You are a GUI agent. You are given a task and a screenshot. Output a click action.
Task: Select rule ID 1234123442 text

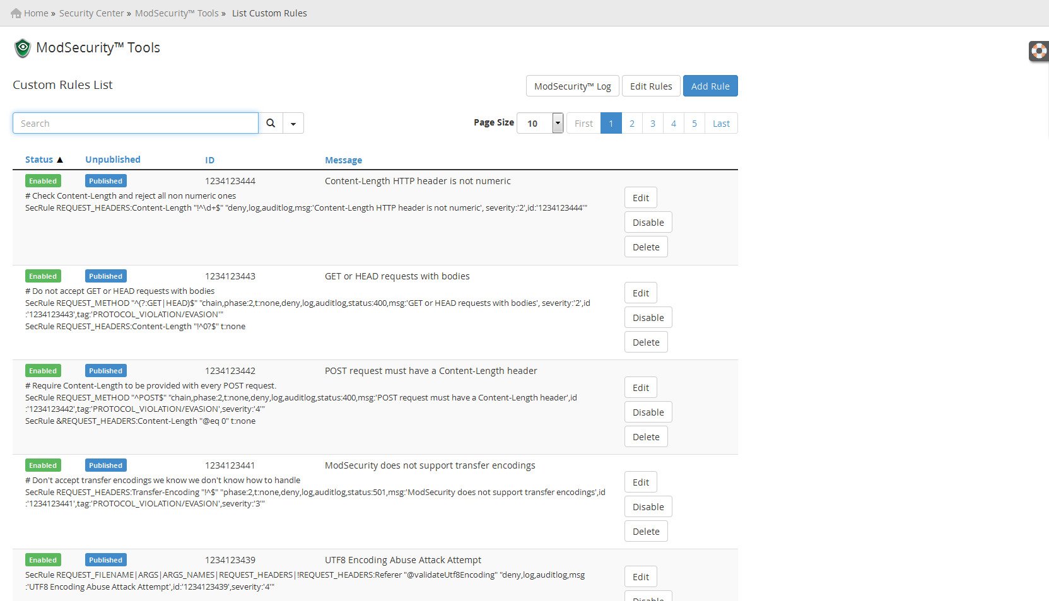pos(230,371)
